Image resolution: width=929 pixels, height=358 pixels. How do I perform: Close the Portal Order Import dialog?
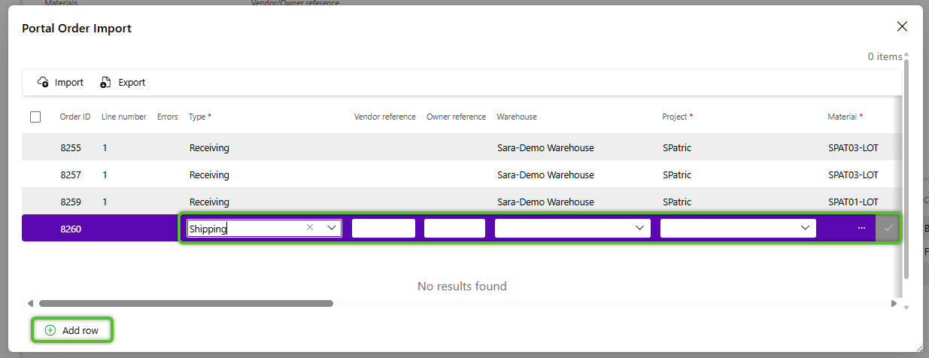pyautogui.click(x=902, y=27)
